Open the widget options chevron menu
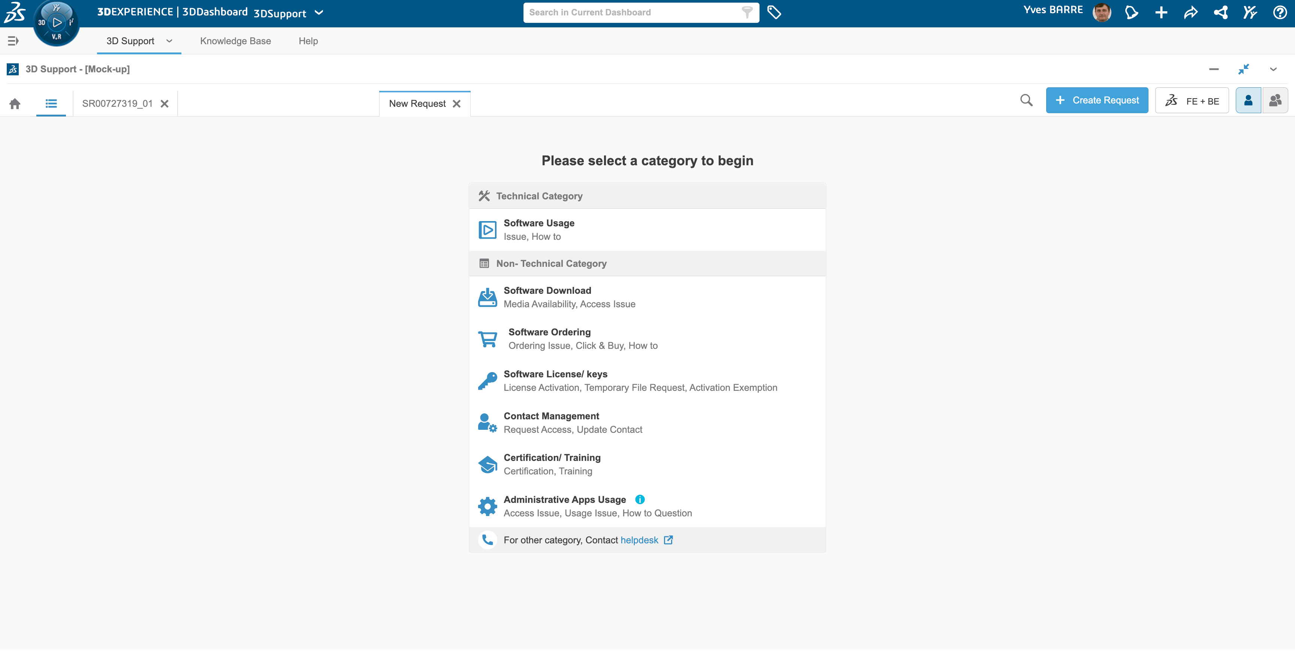The height and width of the screenshot is (652, 1295). 1273,69
